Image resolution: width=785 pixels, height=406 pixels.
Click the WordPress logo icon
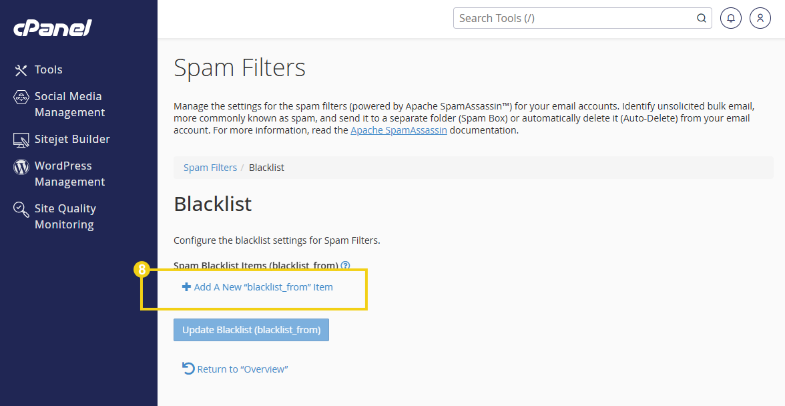(x=21, y=166)
